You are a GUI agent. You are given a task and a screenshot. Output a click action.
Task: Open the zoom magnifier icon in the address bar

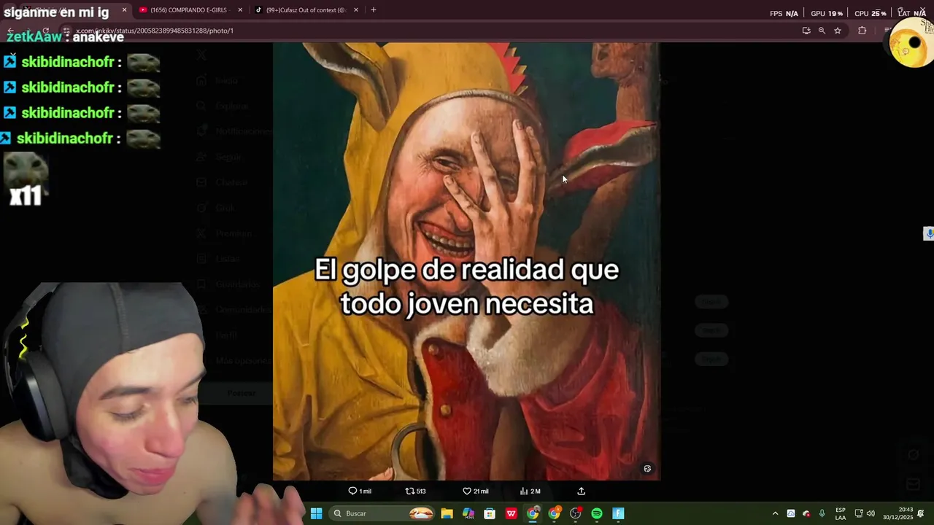pos(822,31)
